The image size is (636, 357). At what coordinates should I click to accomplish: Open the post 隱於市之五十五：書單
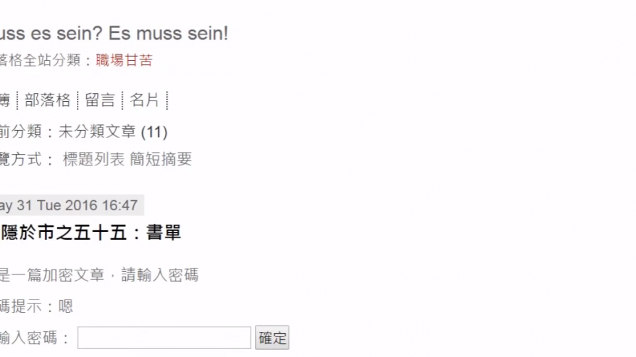point(91,233)
